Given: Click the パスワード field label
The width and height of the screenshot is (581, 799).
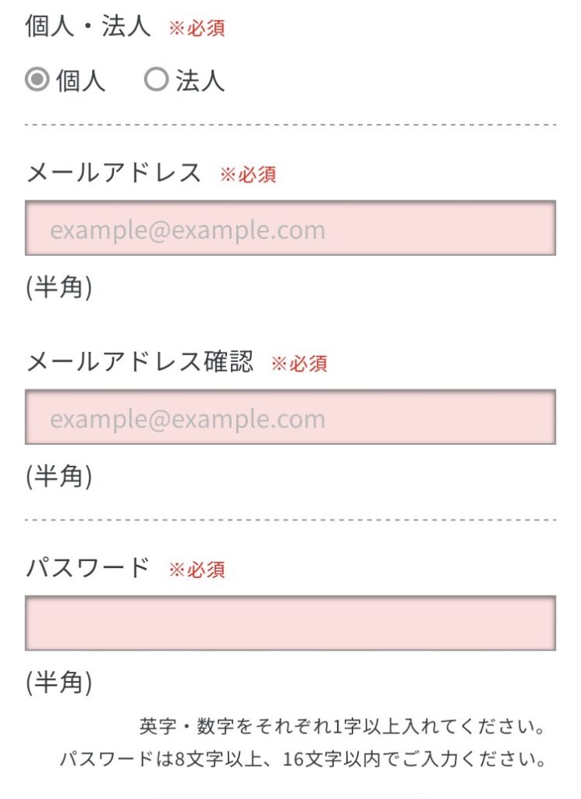Looking at the screenshot, I should click(x=87, y=567).
